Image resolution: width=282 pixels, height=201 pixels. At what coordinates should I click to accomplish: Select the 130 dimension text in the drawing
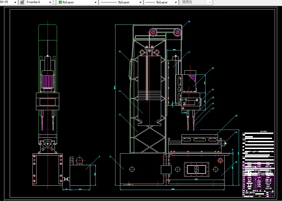point(66,189)
